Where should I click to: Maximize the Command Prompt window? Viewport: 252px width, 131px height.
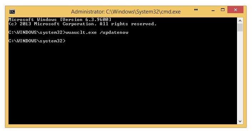(223, 10)
